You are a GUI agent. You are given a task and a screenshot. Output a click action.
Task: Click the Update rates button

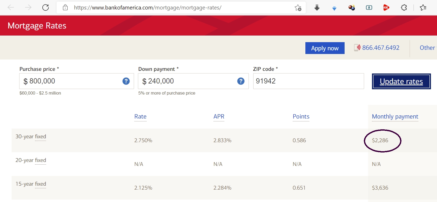(x=401, y=81)
